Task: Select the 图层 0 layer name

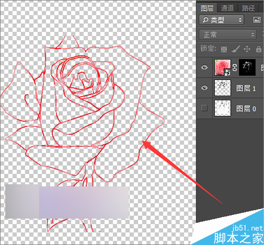Action: [246, 109]
